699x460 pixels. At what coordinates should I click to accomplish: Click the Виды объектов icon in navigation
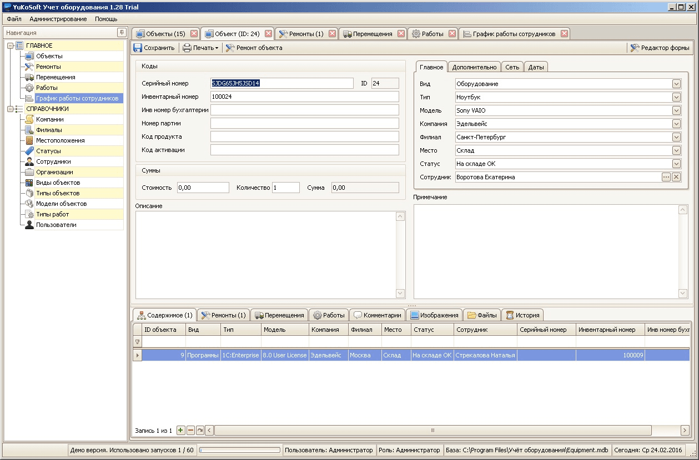[29, 183]
